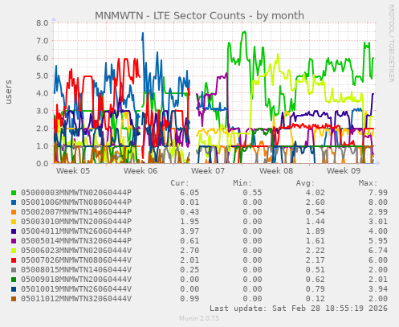
Task: Click the 3.0 y-axis value
Action: [x=43, y=111]
